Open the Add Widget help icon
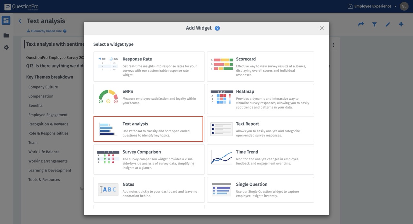 (x=217, y=28)
